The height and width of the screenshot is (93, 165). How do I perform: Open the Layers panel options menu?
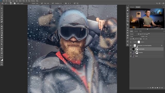[164, 31]
